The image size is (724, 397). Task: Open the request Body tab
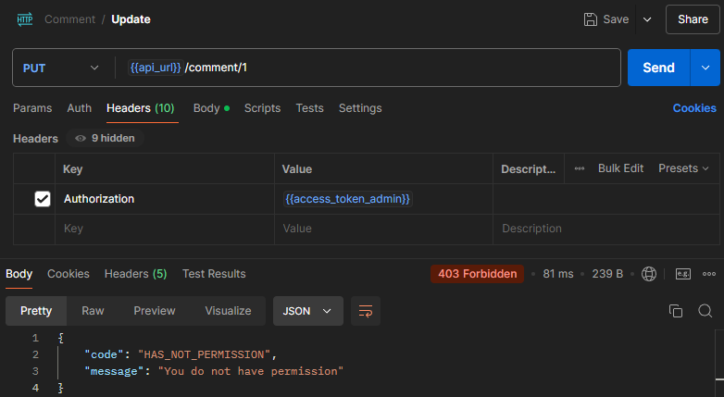click(211, 108)
